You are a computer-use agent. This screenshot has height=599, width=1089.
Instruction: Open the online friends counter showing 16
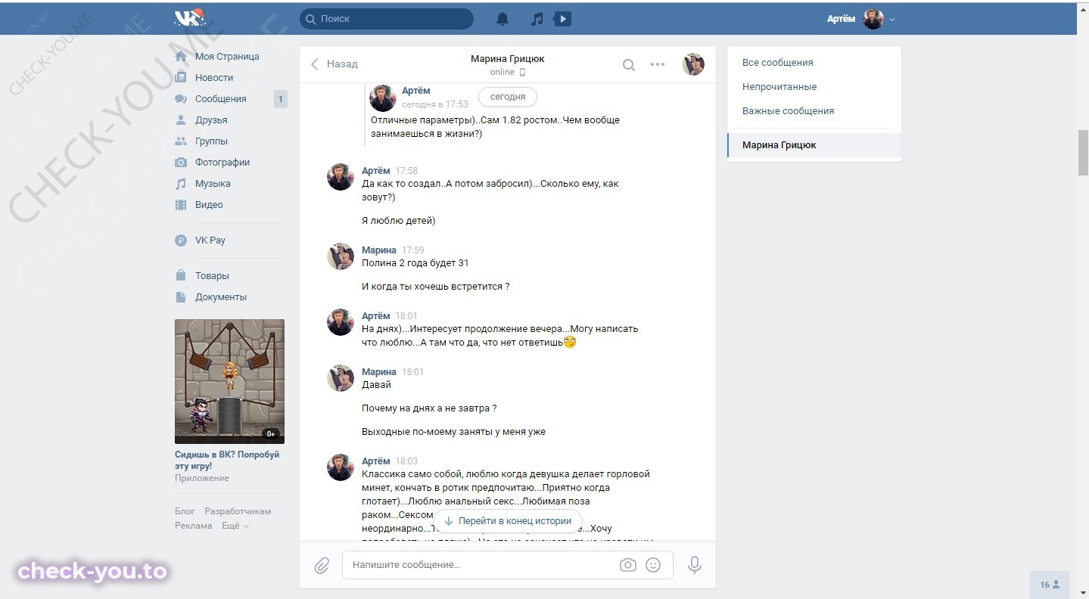[1050, 585]
